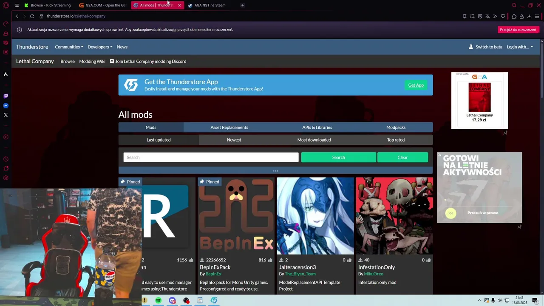The height and width of the screenshot is (306, 544).
Task: Open downloads icon in toolbar
Action: [529, 16]
